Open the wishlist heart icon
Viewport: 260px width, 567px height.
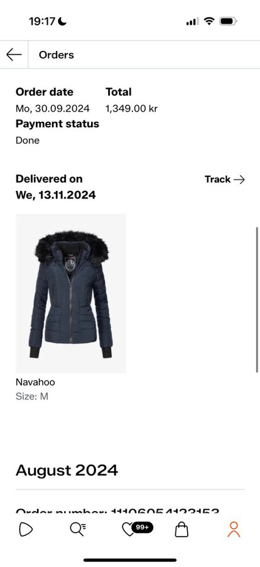point(127,530)
